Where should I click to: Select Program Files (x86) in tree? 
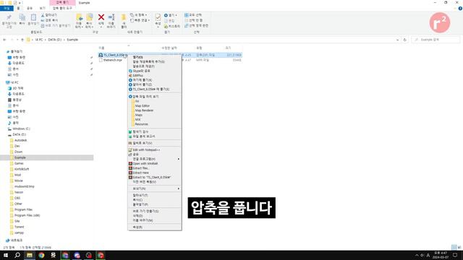point(27,215)
